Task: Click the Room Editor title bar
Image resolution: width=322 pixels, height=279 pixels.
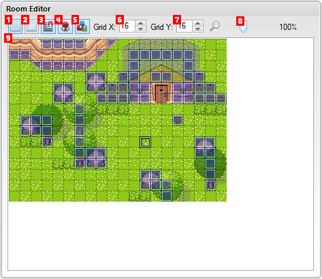Action: click(161, 9)
